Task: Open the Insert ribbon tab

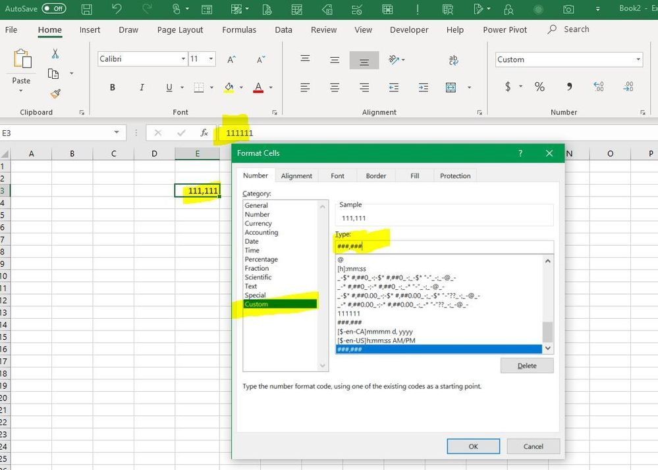Action: [x=90, y=30]
